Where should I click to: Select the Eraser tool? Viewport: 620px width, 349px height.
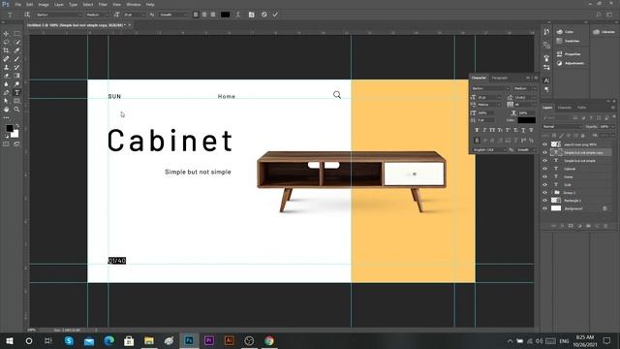click(x=6, y=76)
